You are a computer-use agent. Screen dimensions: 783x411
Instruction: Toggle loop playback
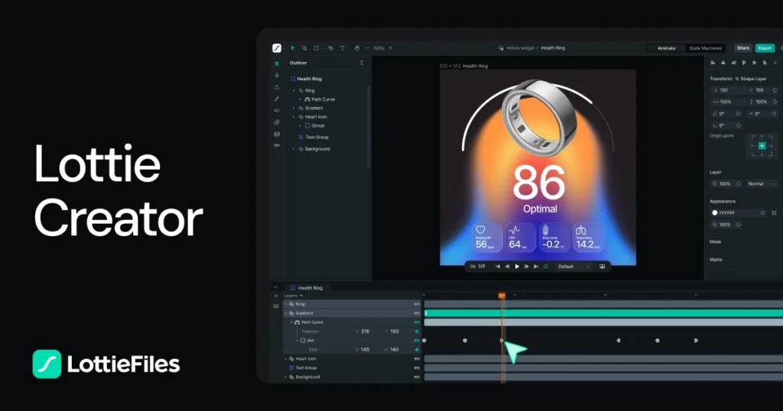pyautogui.click(x=545, y=267)
